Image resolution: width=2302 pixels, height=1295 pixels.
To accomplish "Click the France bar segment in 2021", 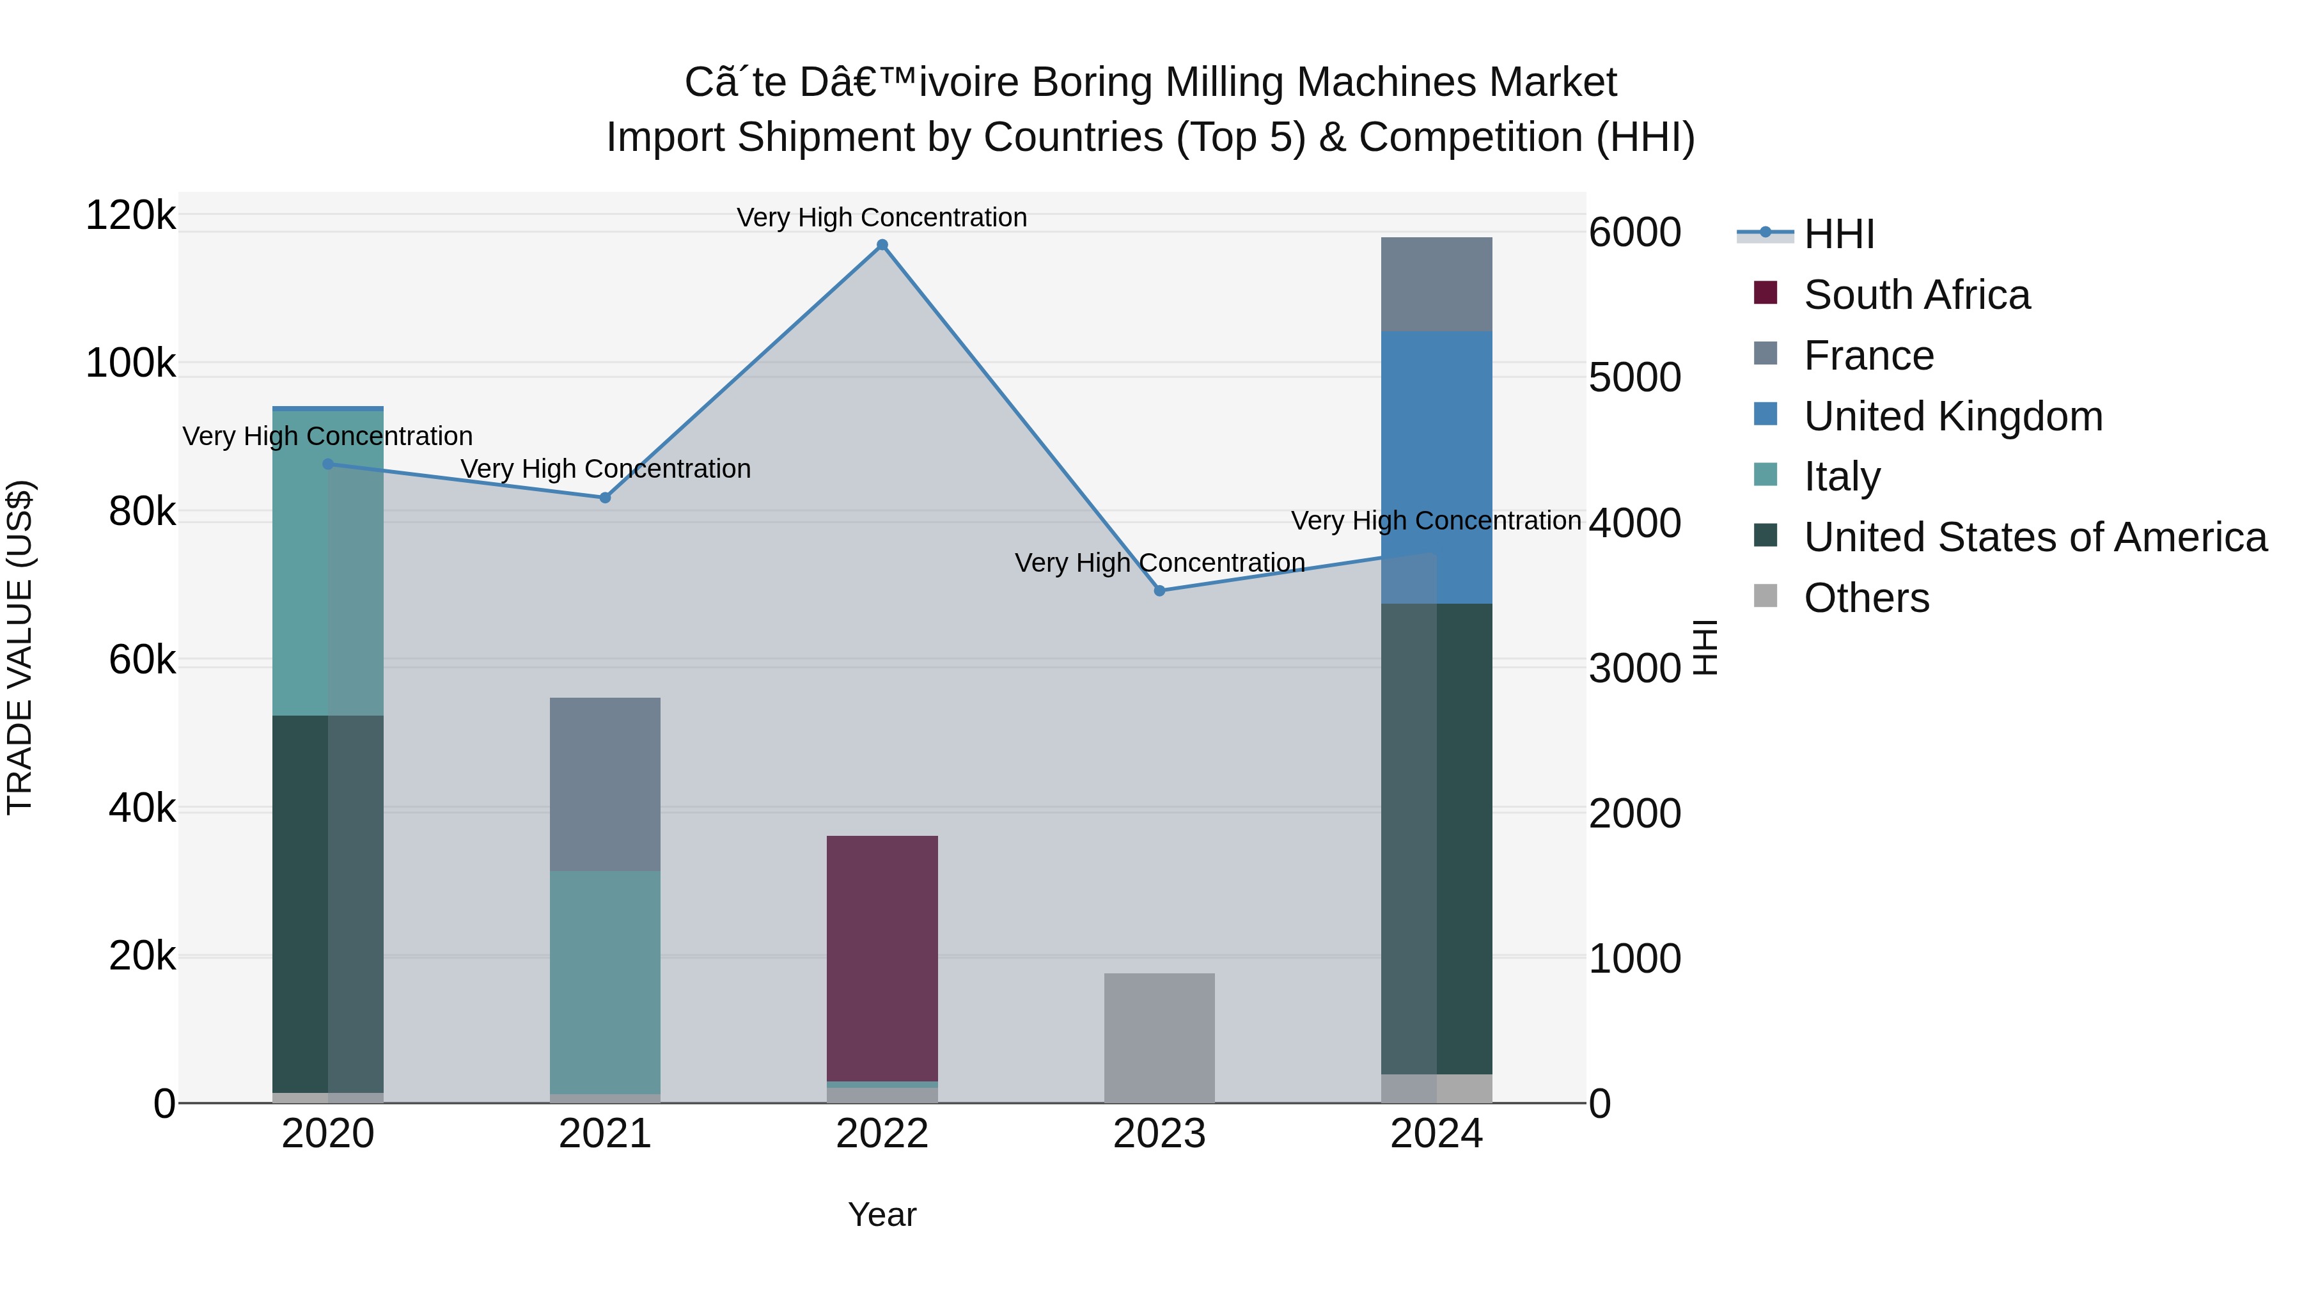I will [605, 785].
